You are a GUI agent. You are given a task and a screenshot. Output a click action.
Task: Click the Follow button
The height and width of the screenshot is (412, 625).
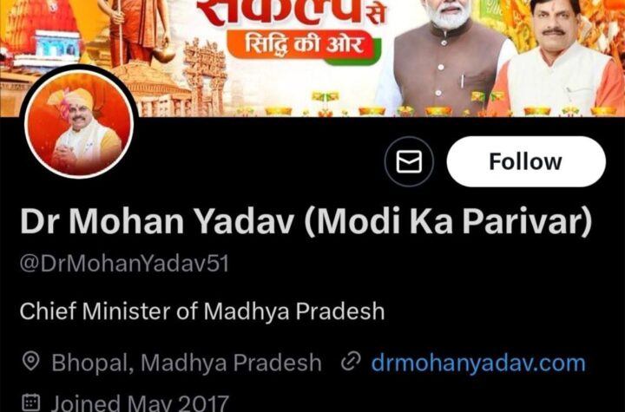(526, 161)
